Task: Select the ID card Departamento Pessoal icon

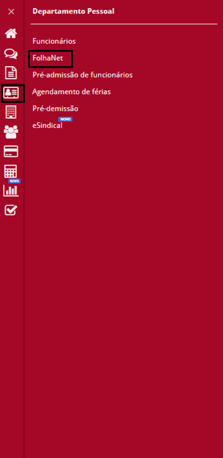Action: 11,93
